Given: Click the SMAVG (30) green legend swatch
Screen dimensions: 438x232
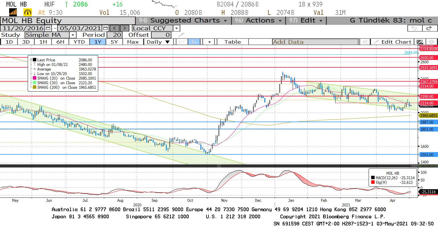Looking at the screenshot, I should (x=35, y=83).
